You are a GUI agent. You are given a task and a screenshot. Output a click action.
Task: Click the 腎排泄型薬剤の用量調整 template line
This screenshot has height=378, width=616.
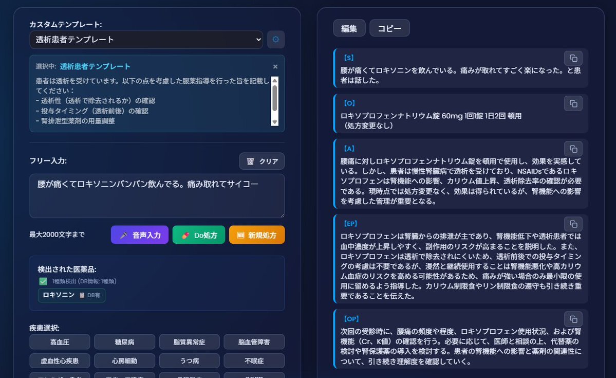tap(76, 121)
